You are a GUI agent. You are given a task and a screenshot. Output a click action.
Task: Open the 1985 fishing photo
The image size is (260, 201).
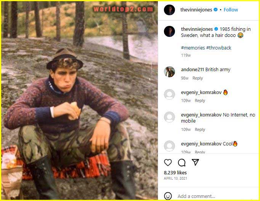click(79, 100)
